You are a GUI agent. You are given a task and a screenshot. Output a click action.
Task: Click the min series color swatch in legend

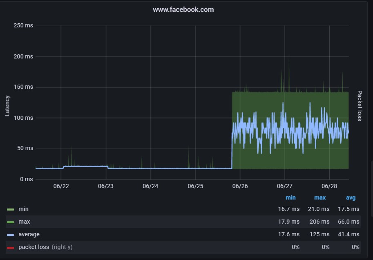click(11, 210)
